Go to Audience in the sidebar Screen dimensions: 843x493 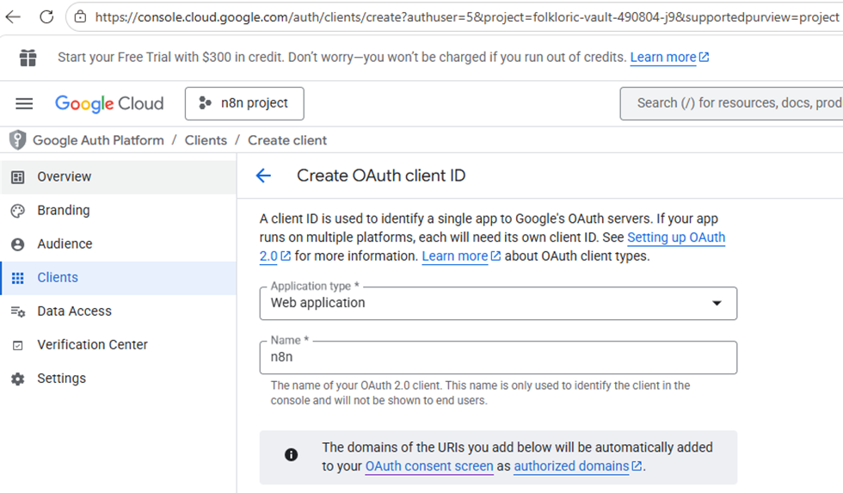(65, 243)
